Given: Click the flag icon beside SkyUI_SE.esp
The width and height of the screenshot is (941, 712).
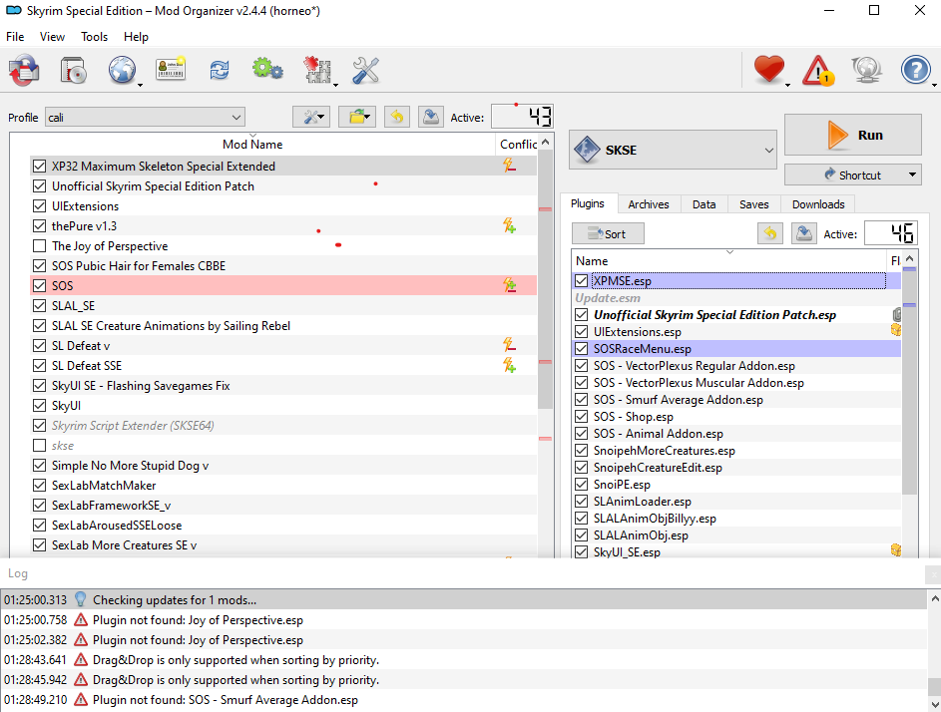Looking at the screenshot, I should pyautogui.click(x=896, y=550).
